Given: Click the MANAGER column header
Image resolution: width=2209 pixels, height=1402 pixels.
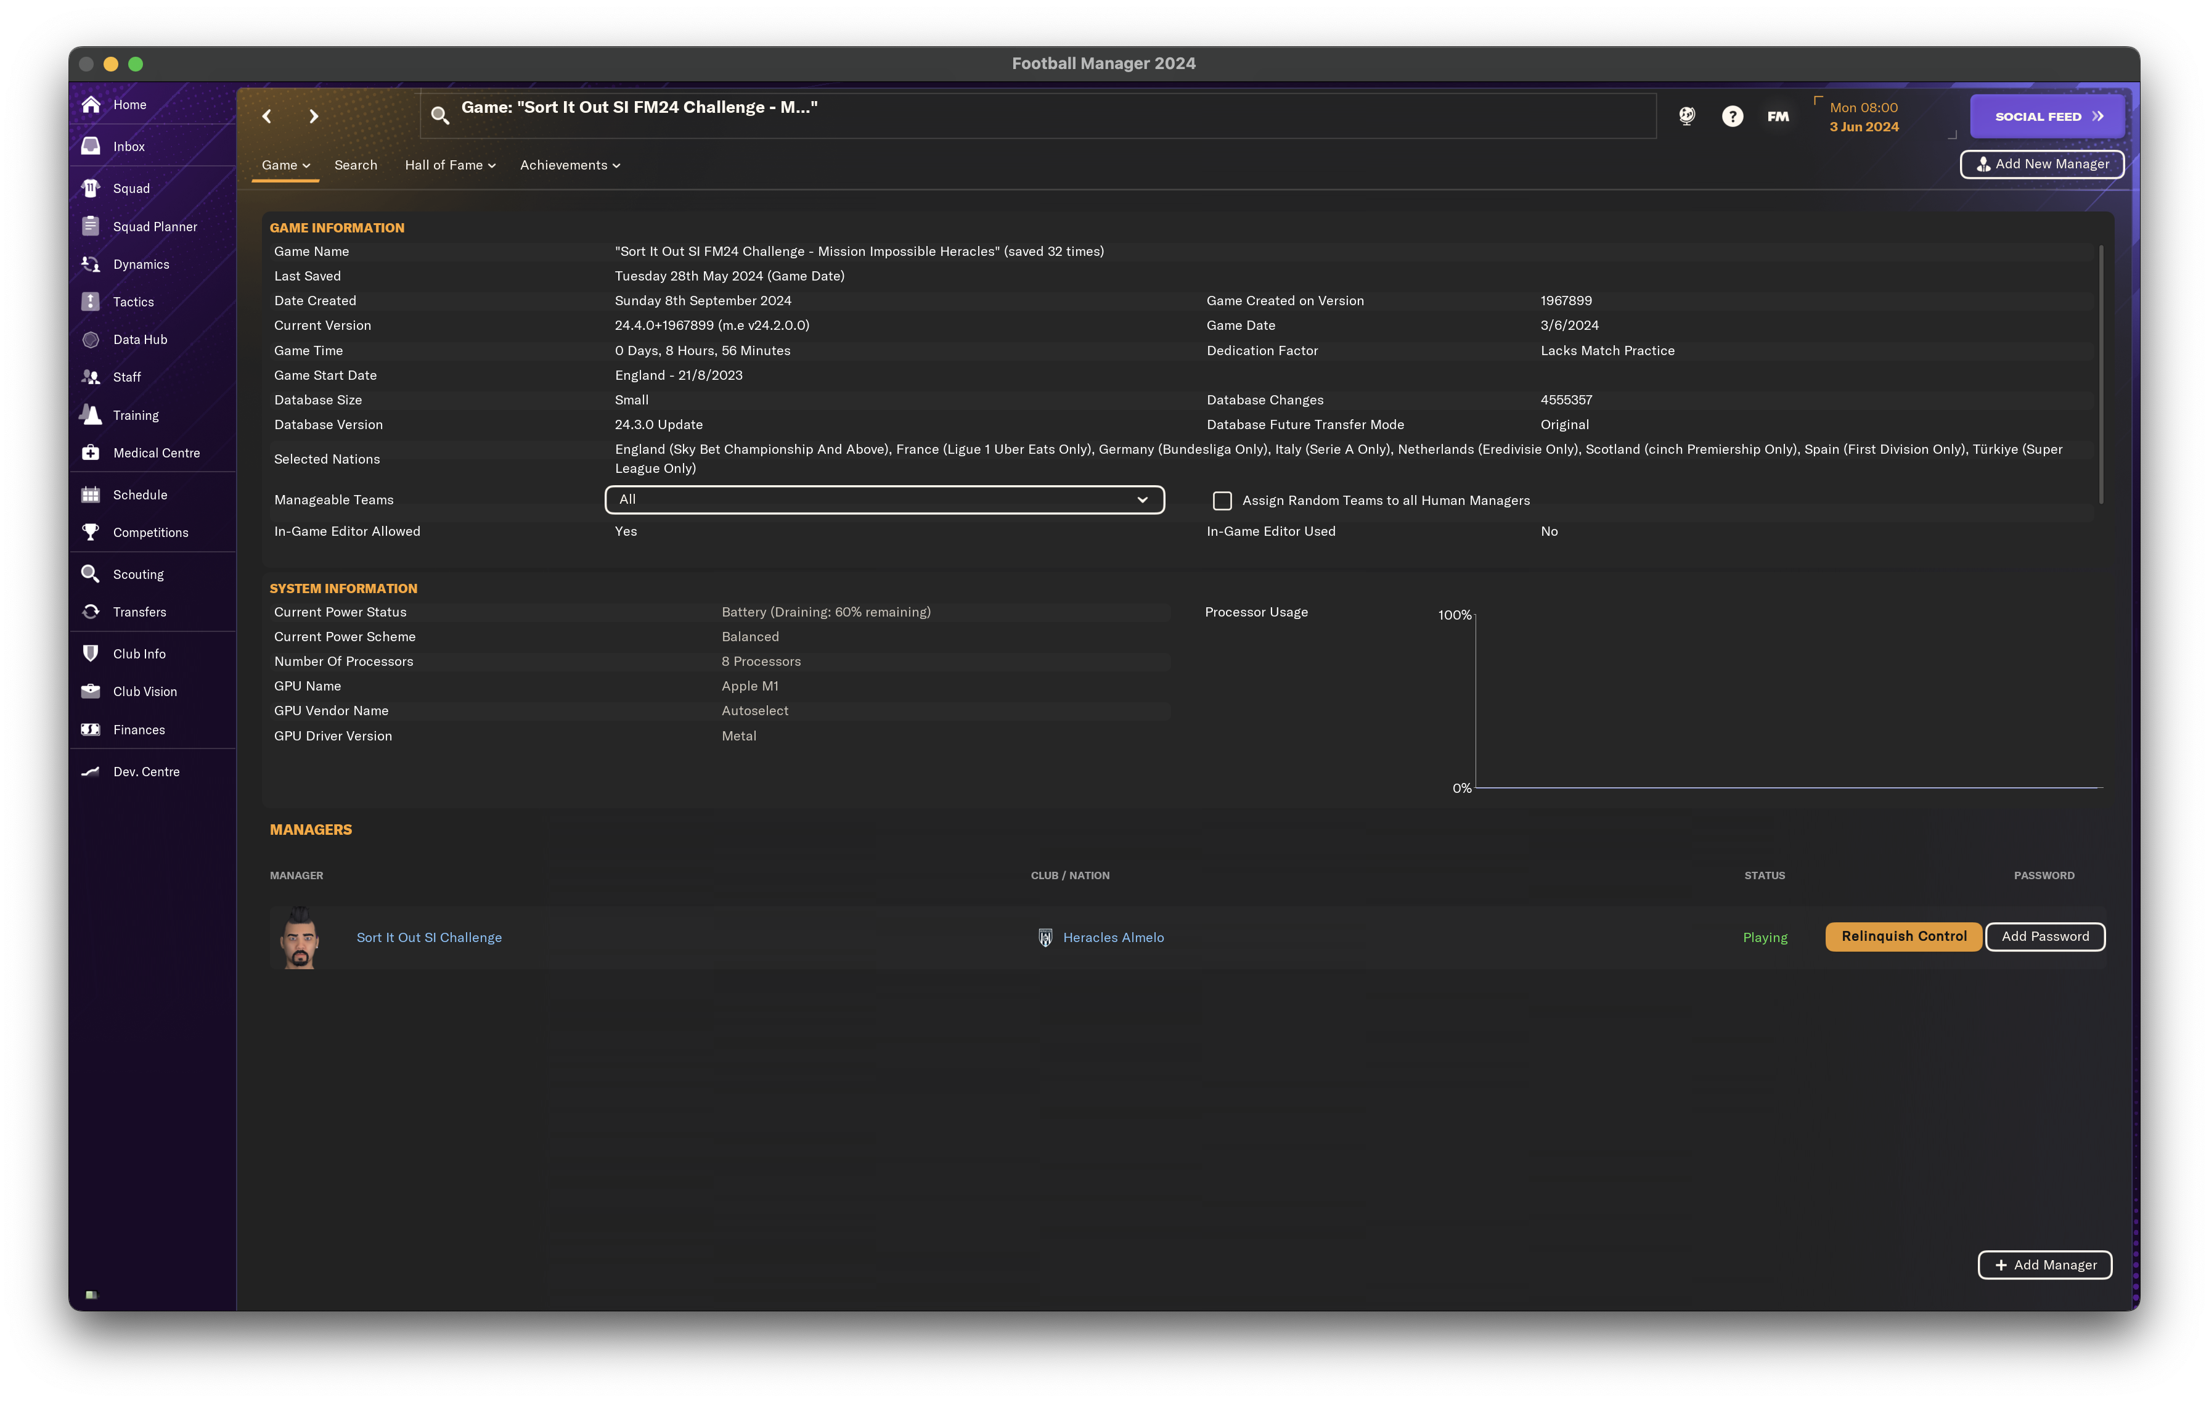Looking at the screenshot, I should coord(296,875).
